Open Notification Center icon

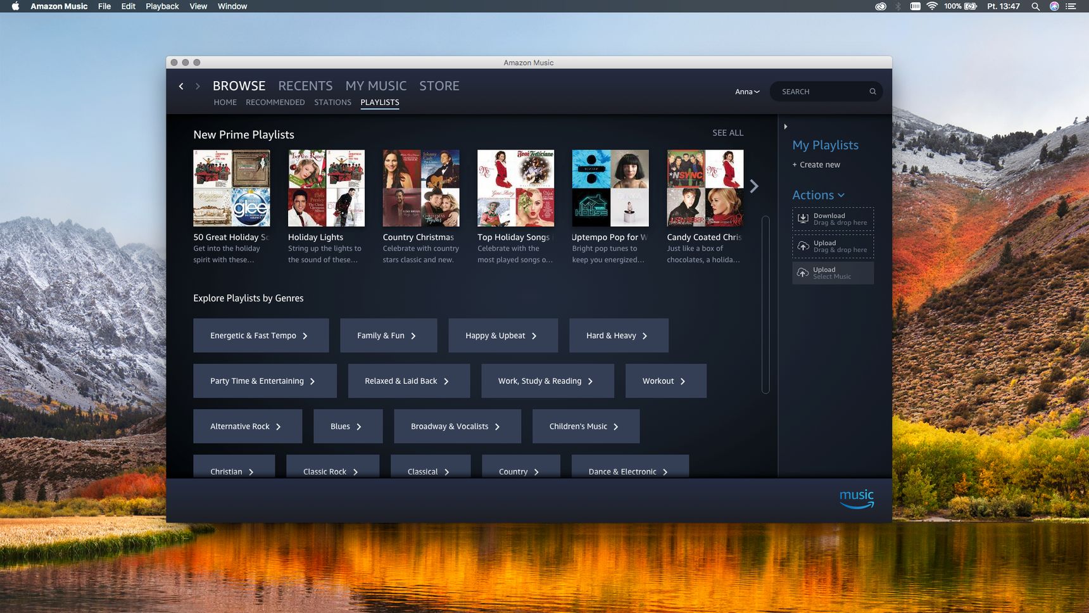tap(1071, 6)
